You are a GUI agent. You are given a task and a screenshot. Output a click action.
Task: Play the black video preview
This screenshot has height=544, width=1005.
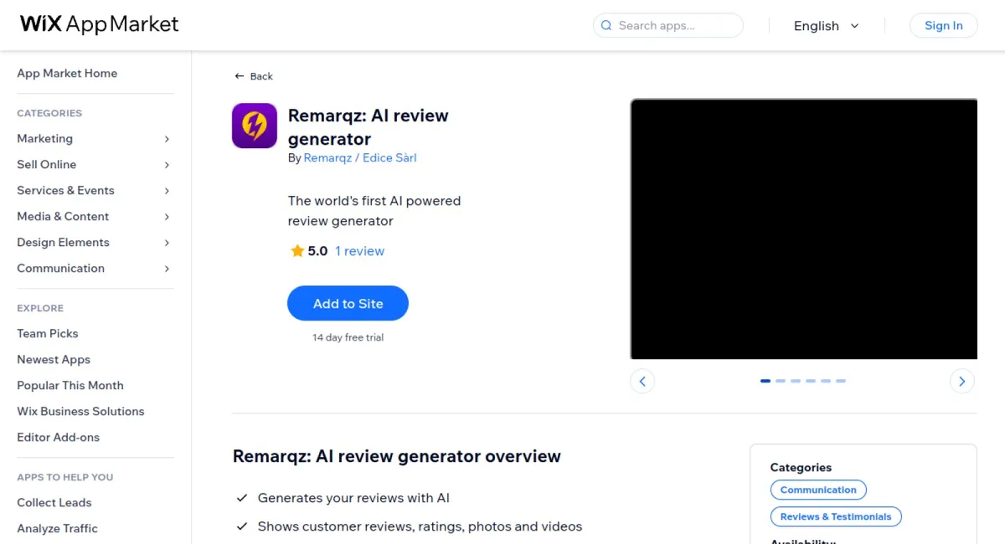(x=804, y=229)
